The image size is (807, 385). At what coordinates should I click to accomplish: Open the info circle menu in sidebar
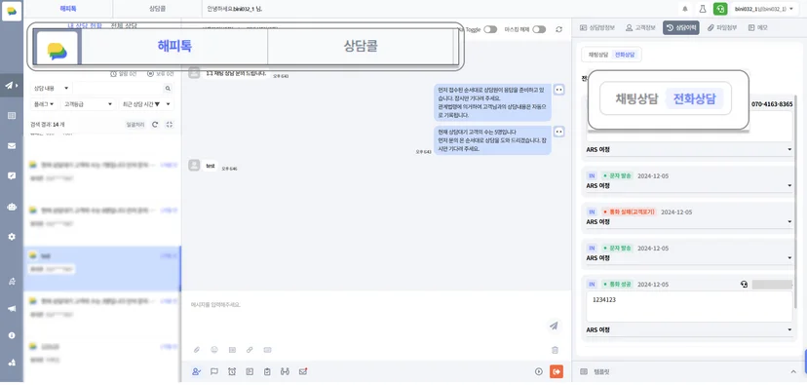click(12, 335)
